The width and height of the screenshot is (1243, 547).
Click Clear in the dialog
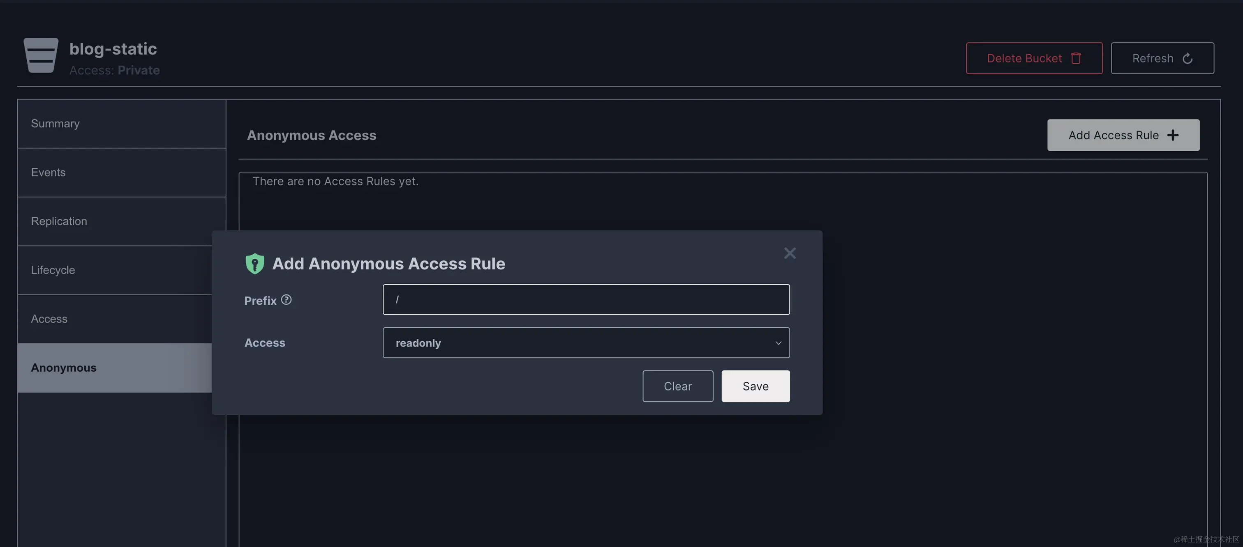tap(677, 386)
